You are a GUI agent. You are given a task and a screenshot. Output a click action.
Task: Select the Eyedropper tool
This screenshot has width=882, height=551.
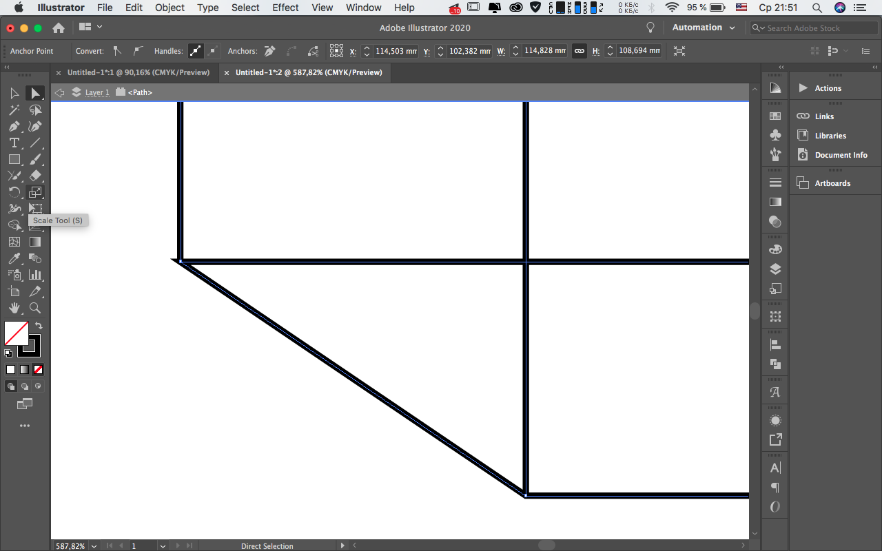pyautogui.click(x=14, y=258)
